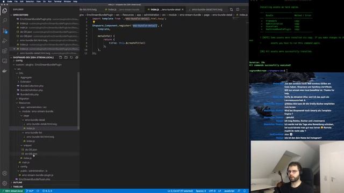This screenshot has width=344, height=193.
Task: Collapse the SHOPWARE-DEV workspace section
Action: [33, 57]
